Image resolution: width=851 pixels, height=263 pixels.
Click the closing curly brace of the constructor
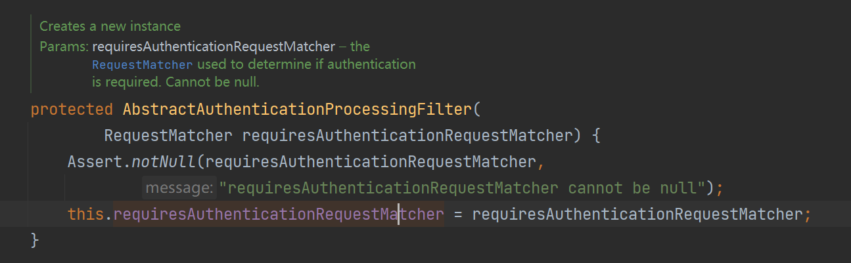coord(35,241)
